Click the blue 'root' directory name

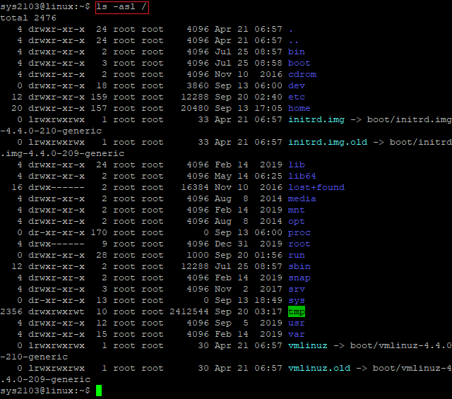pos(299,244)
